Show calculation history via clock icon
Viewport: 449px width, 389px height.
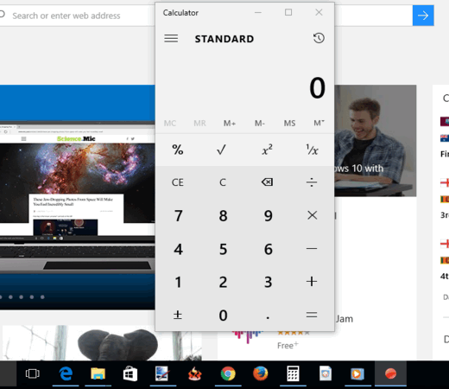(x=319, y=38)
